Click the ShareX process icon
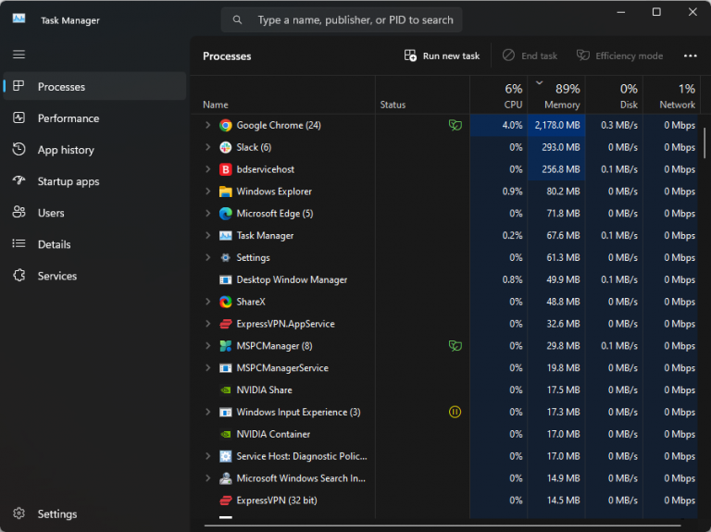 (x=225, y=302)
